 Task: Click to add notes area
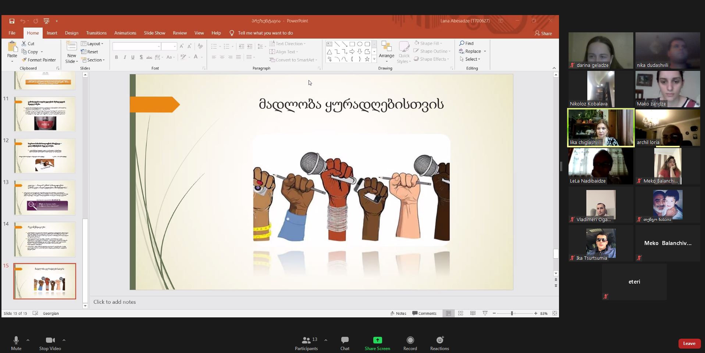pos(321,302)
